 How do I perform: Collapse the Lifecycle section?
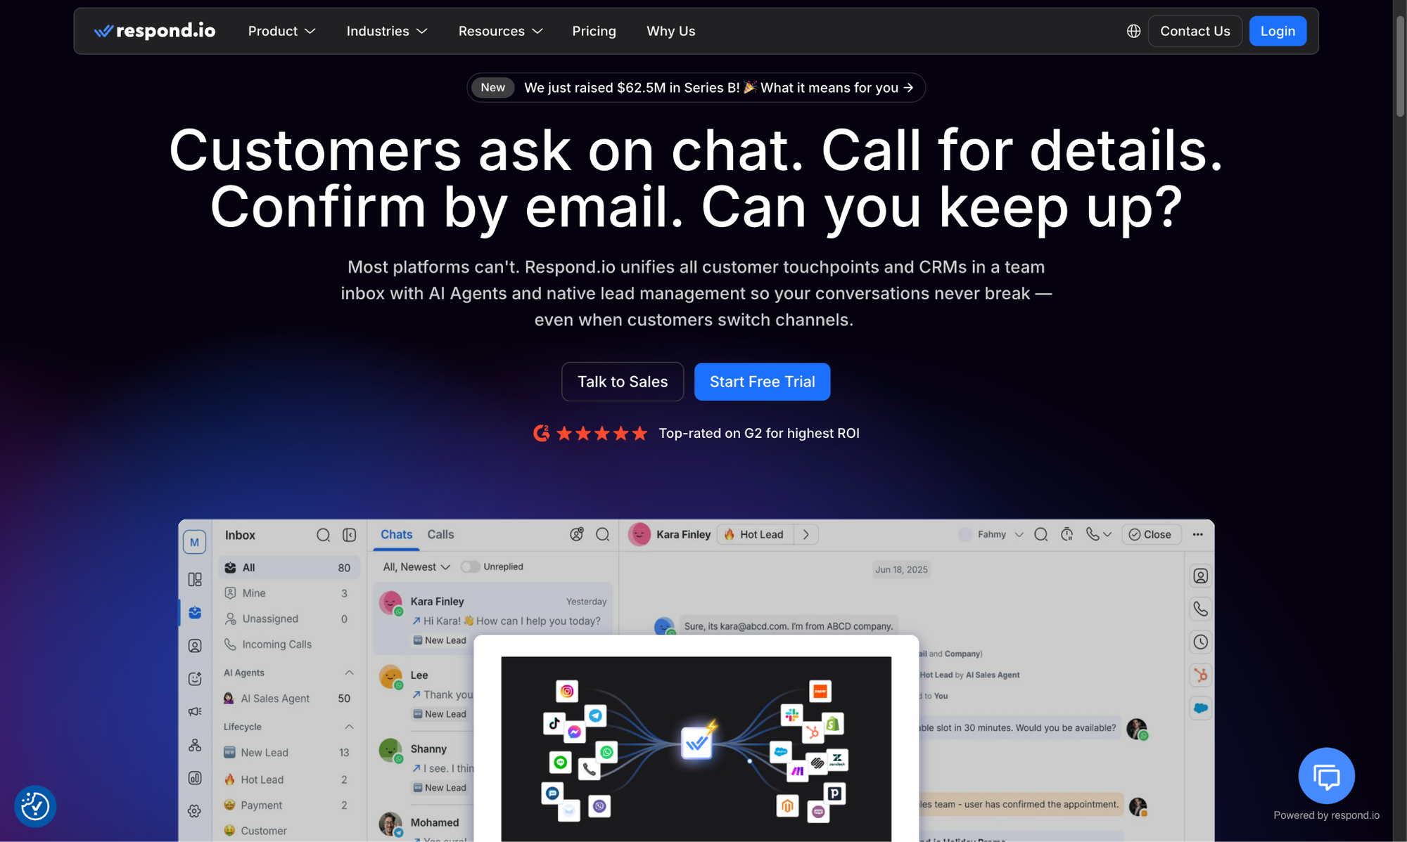(349, 727)
